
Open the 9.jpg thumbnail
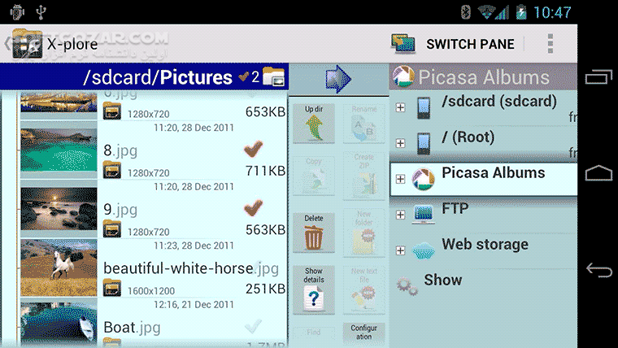pos(59,208)
